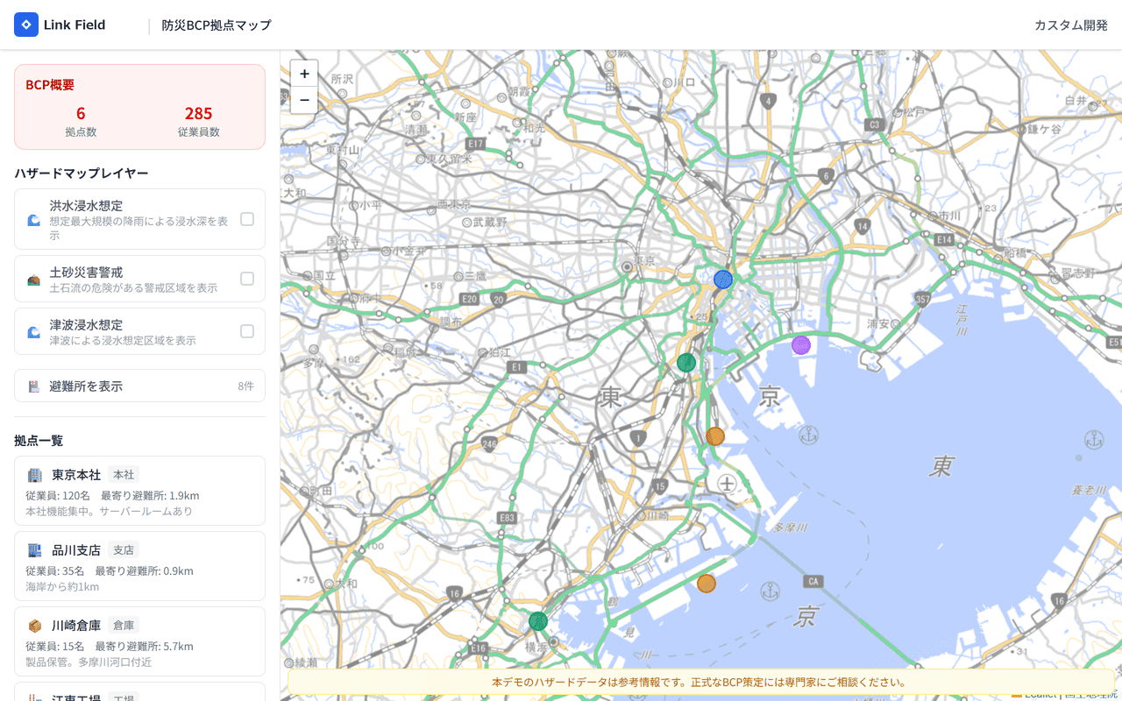Click the building icon for 東京本社
The image size is (1122, 701).
click(35, 475)
